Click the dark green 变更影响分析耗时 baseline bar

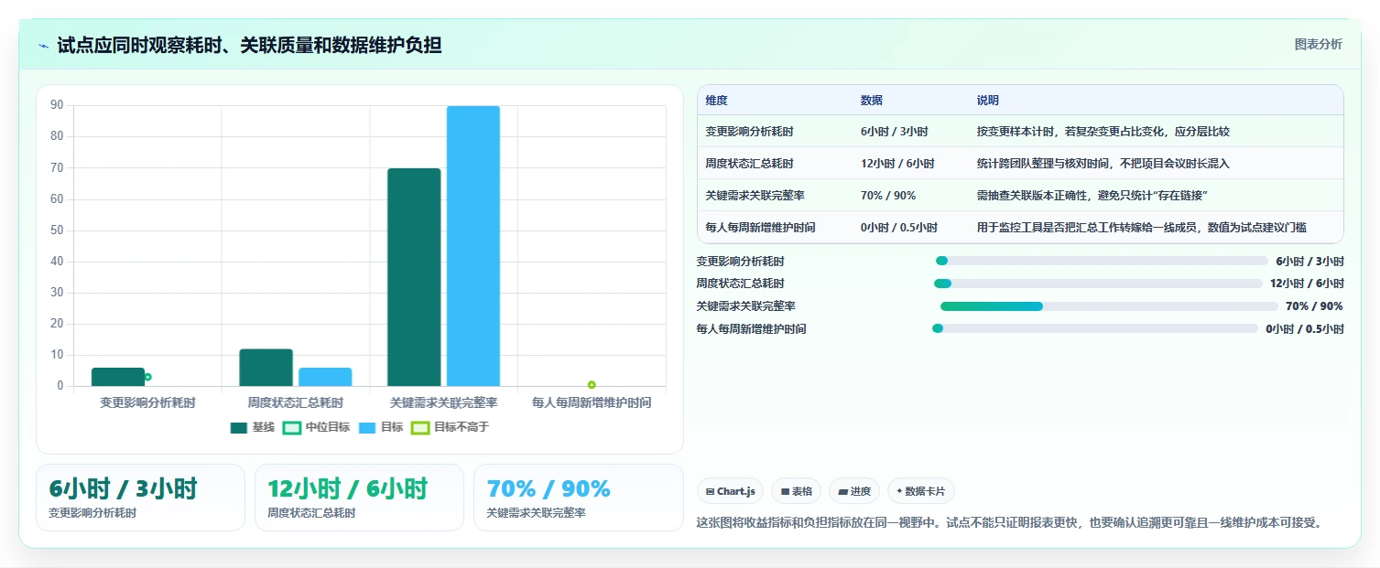(x=118, y=377)
